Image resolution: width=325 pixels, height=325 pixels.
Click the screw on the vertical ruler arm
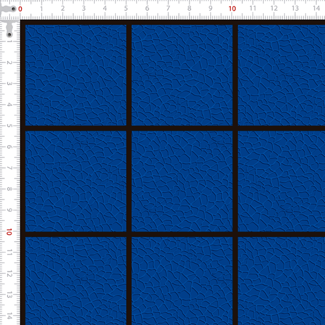coord(9,35)
